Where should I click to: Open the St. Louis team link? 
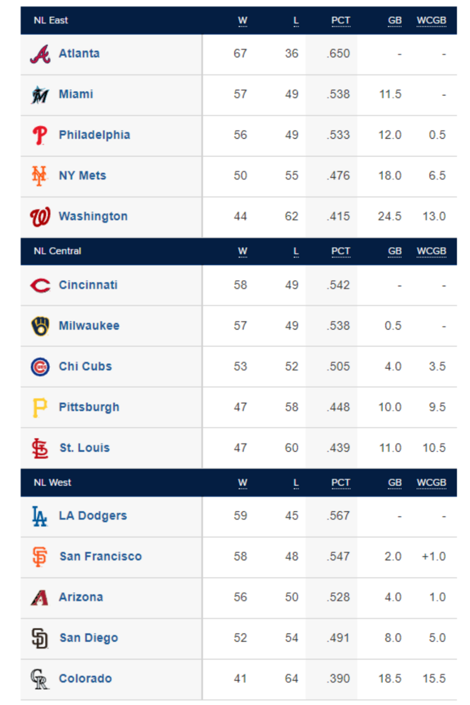click(85, 448)
